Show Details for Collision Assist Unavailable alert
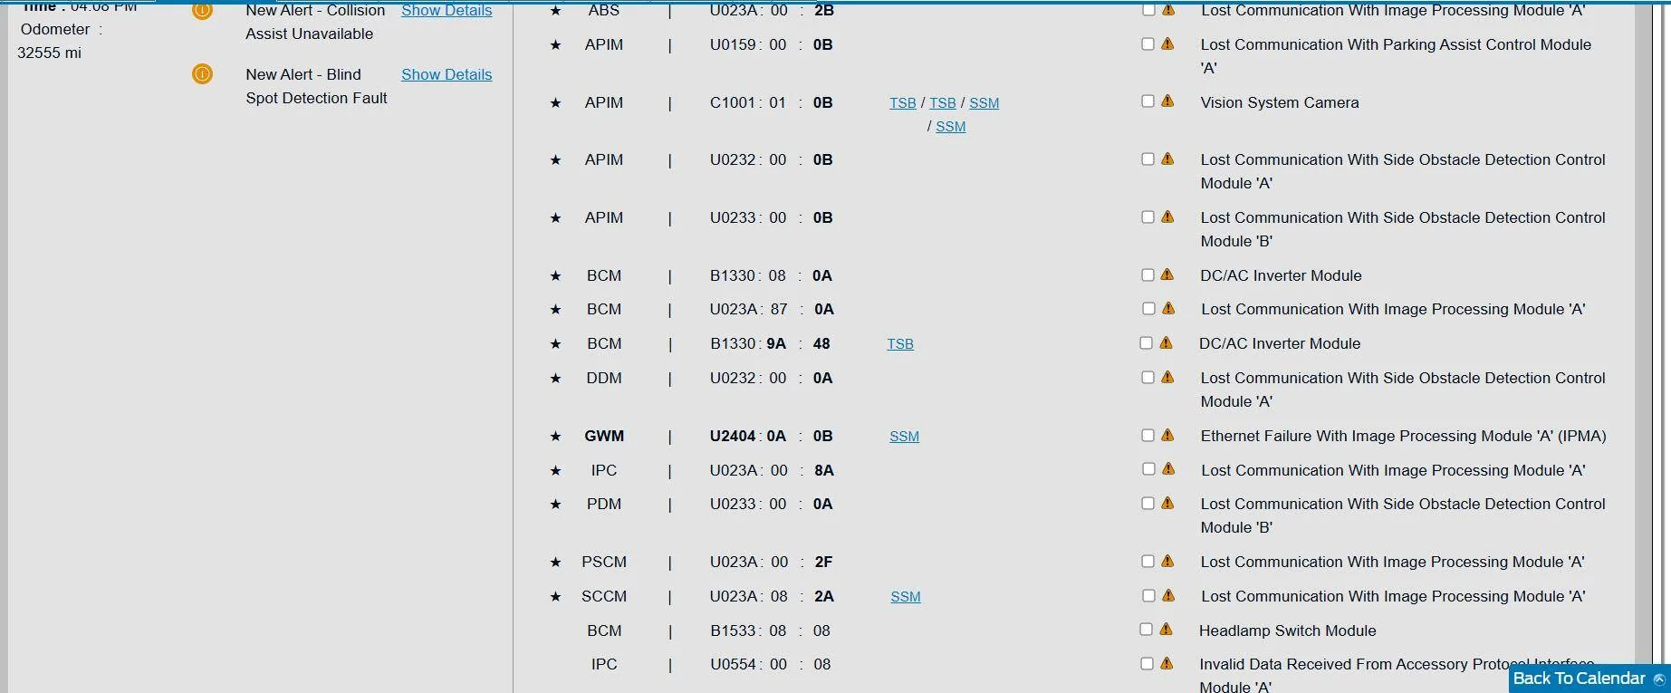The width and height of the screenshot is (1671, 693). tap(447, 11)
